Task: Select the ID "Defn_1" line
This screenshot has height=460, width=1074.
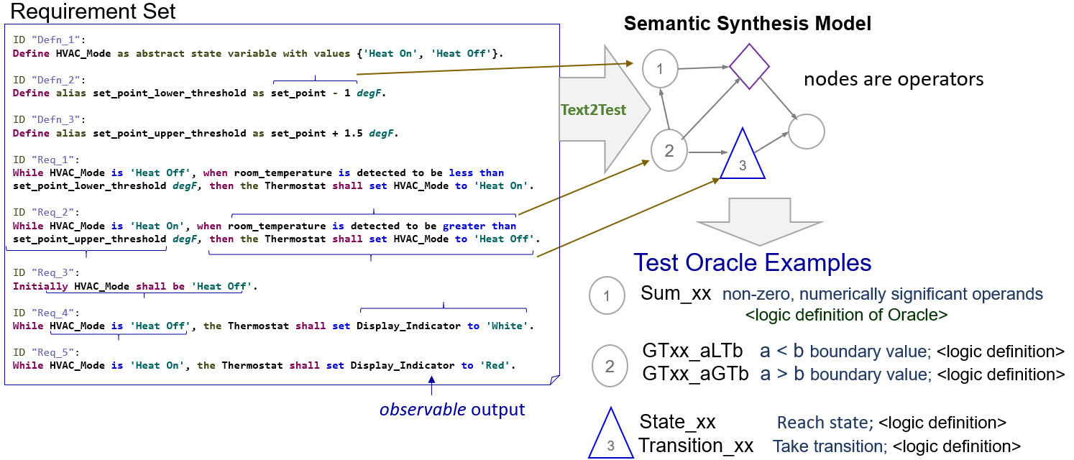Action: tap(49, 41)
